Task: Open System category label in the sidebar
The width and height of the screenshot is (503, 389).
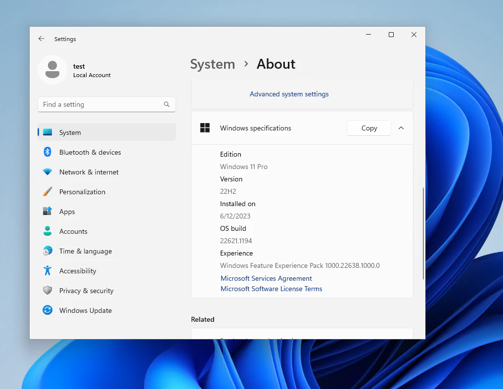Action: [70, 132]
